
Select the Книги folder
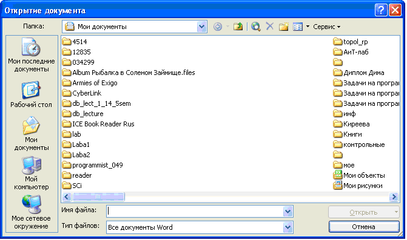point(348,134)
